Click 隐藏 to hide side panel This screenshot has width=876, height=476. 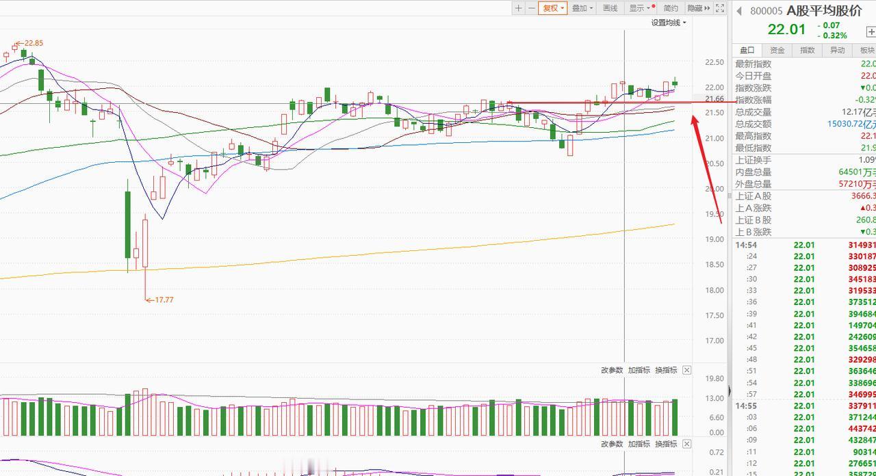[699, 8]
